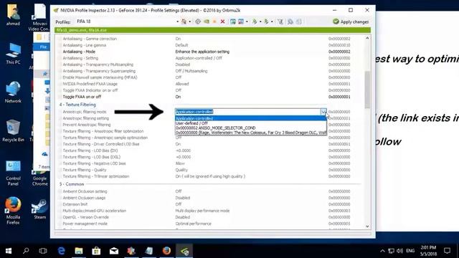Click the Apply changes button

tap(351, 21)
